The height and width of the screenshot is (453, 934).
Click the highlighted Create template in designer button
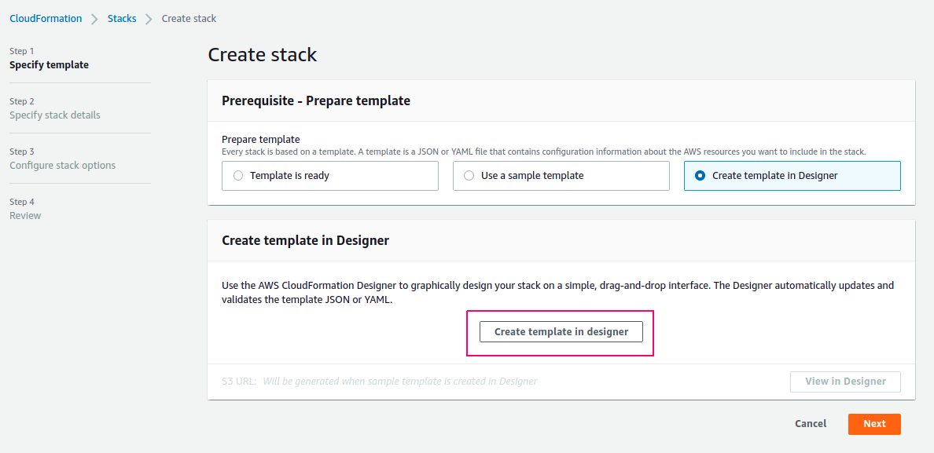click(x=561, y=332)
